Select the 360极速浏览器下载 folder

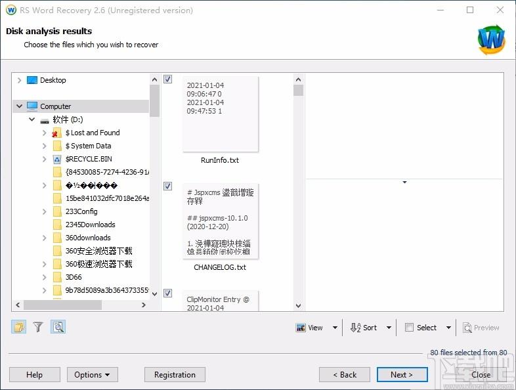(x=98, y=264)
